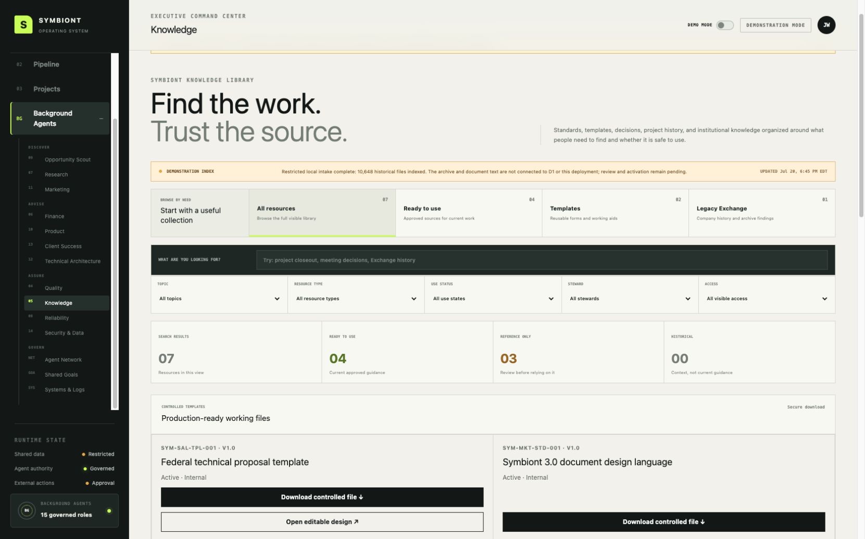
Task: Click the BG governed roles badge icon
Action: [x=27, y=510]
